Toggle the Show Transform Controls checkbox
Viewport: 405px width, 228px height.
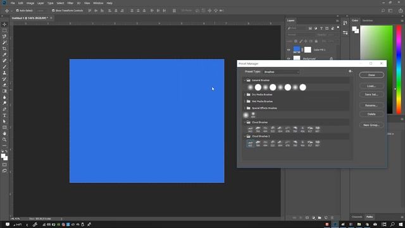pyautogui.click(x=53, y=11)
